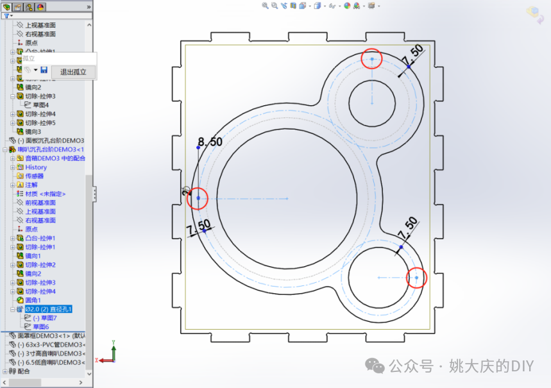Click the Zoom to Area magnifier icon
The image size is (551, 388).
coord(275,6)
